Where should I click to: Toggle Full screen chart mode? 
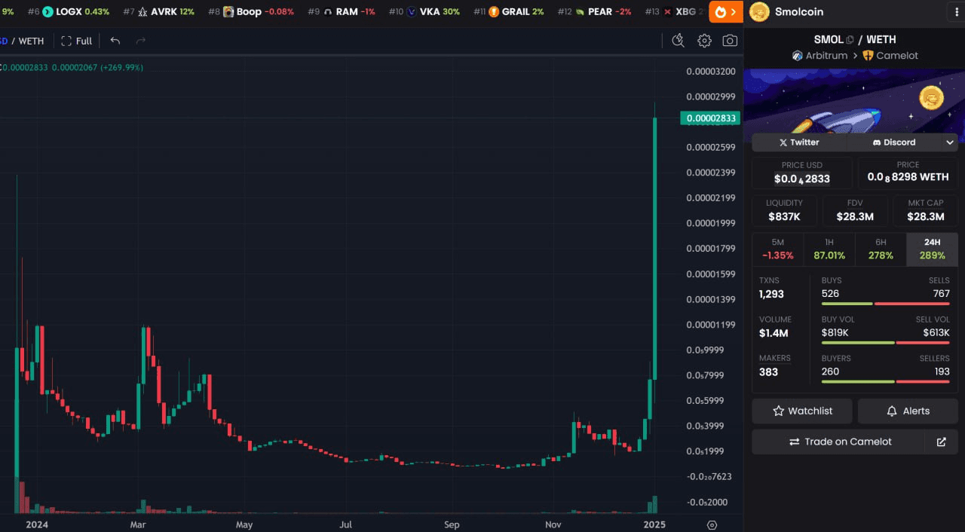[x=76, y=41]
